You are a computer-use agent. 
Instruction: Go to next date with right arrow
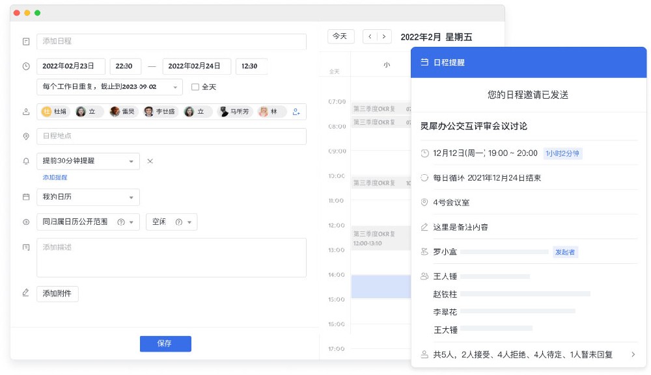pyautogui.click(x=384, y=36)
